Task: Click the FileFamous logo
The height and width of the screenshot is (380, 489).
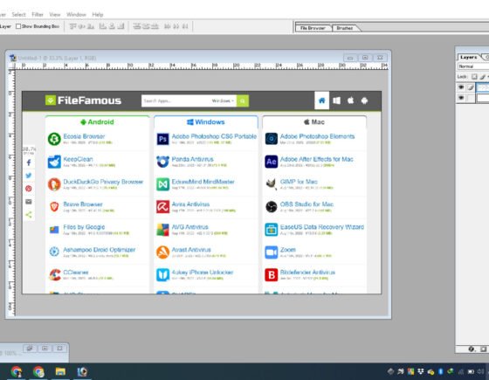Action: click(x=83, y=100)
